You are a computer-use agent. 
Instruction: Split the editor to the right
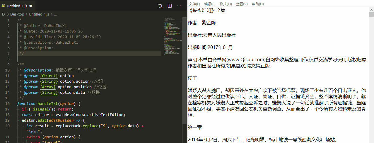(170, 6)
